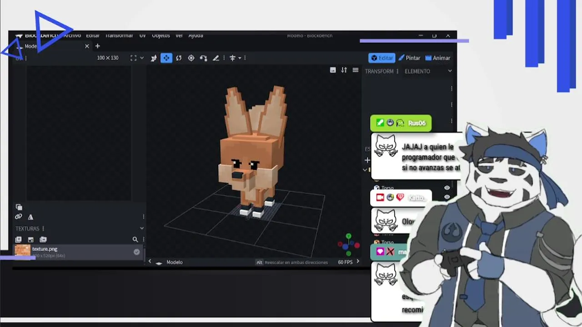Open the Transformar menu
The image size is (582, 327).
(119, 35)
